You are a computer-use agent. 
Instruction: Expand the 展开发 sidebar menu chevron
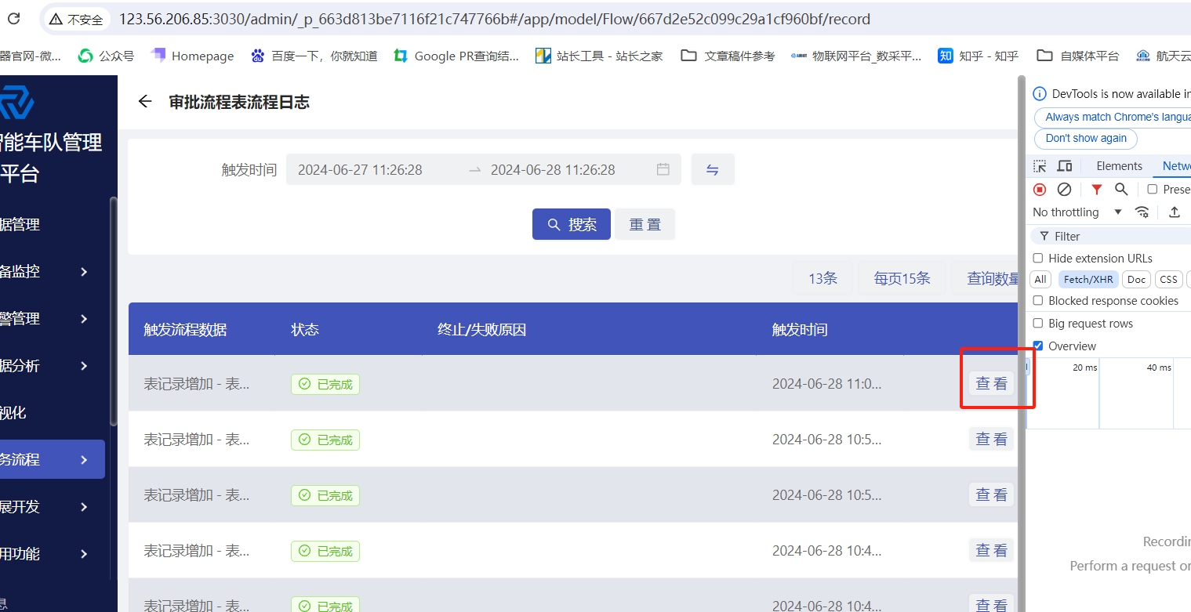(84, 507)
